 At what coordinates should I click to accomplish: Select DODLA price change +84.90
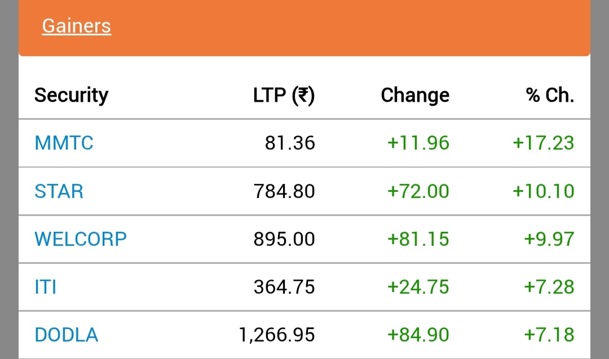coord(418,335)
